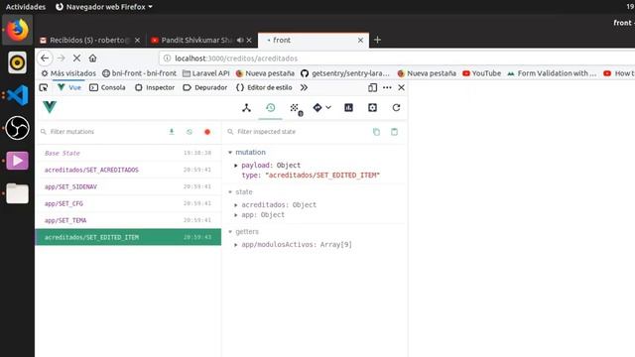Open the Actividades overview
The image size is (635, 357).
tap(26, 7)
